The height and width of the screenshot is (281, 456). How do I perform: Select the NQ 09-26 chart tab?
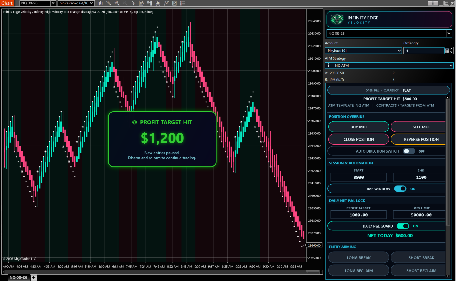click(18, 277)
